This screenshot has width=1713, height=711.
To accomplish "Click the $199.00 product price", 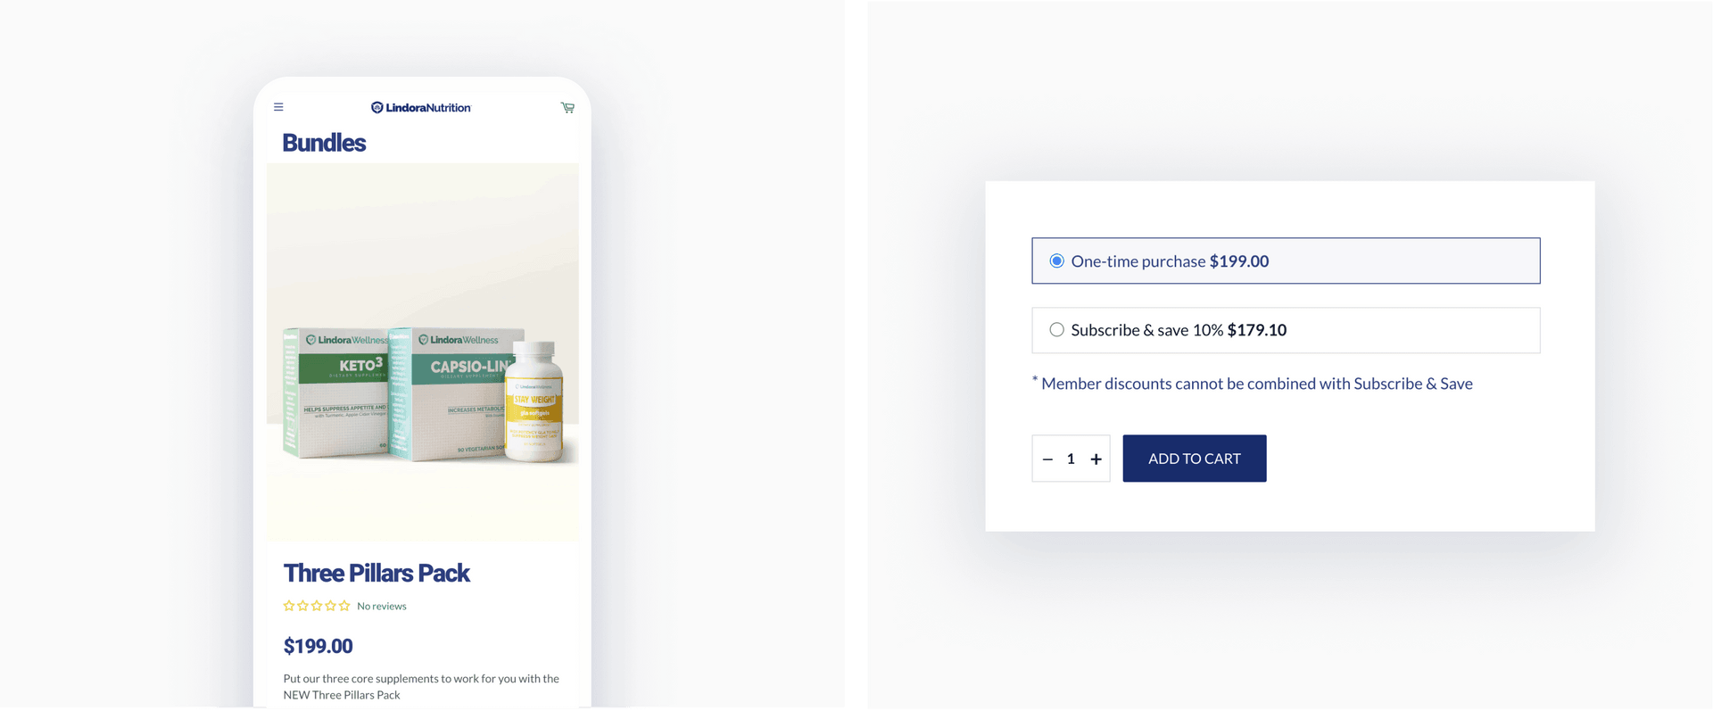I will tap(318, 646).
